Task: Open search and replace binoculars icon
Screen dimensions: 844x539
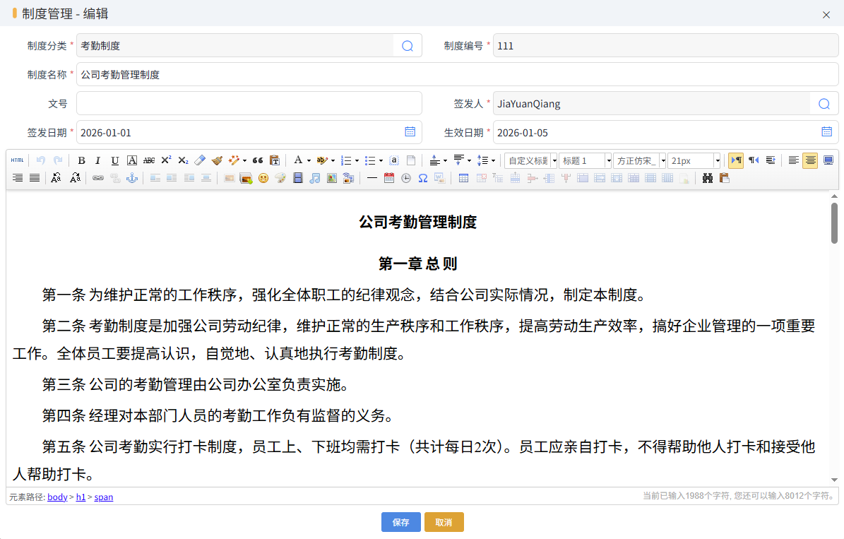Action: (708, 178)
